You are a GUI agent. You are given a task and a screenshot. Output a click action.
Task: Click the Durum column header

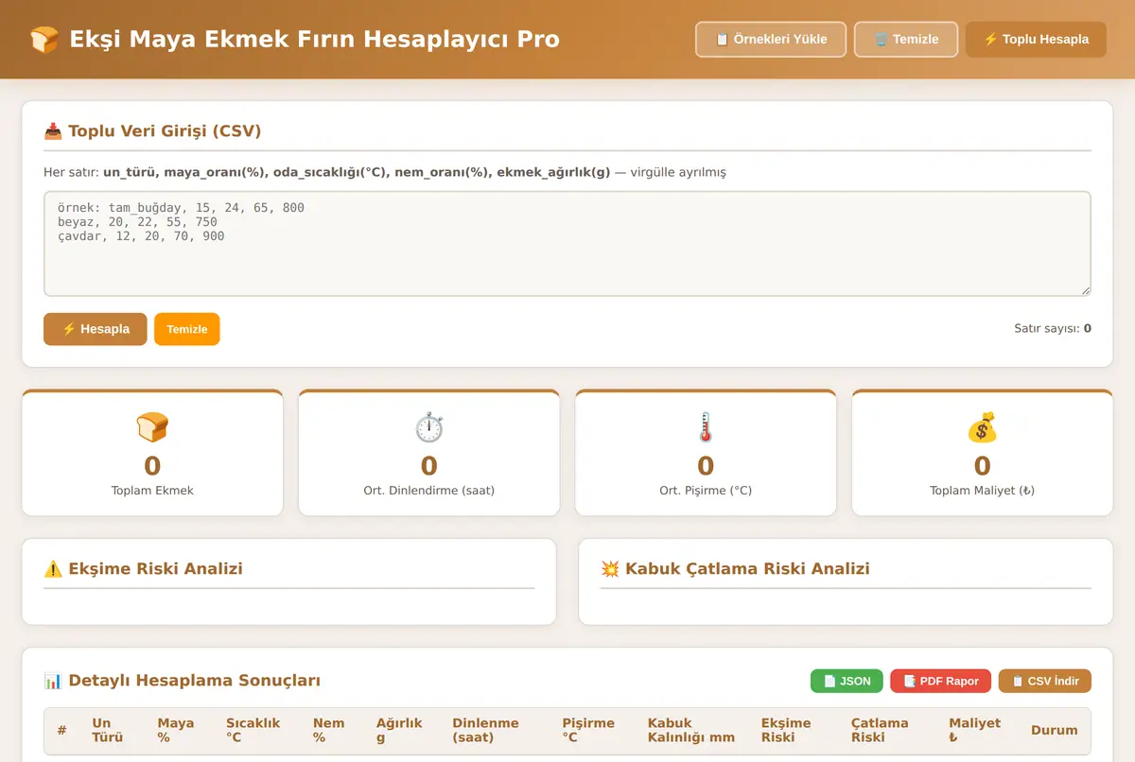[x=1055, y=730]
